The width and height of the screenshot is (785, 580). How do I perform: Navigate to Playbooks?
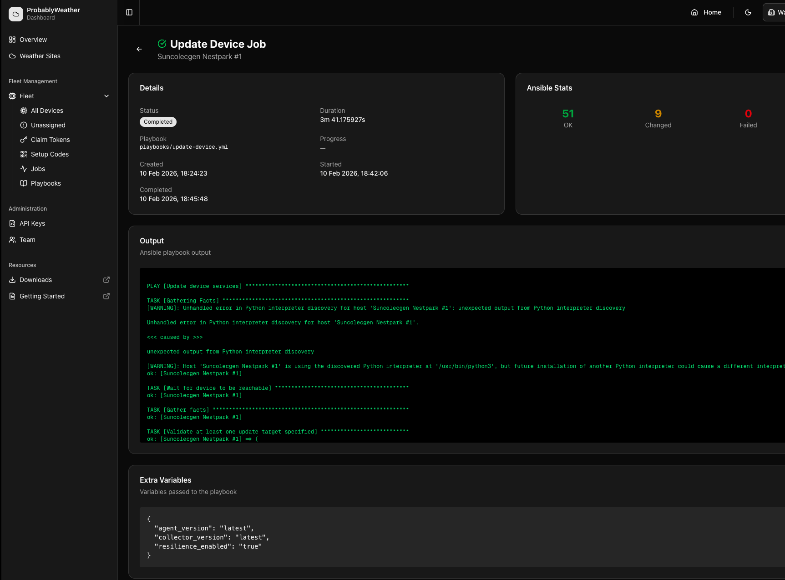click(46, 183)
